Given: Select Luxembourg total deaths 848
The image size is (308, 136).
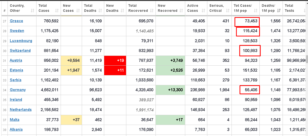Looking at the screenshot, I should (98, 41).
